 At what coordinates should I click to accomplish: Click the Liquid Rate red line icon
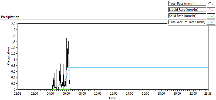point(211,10)
